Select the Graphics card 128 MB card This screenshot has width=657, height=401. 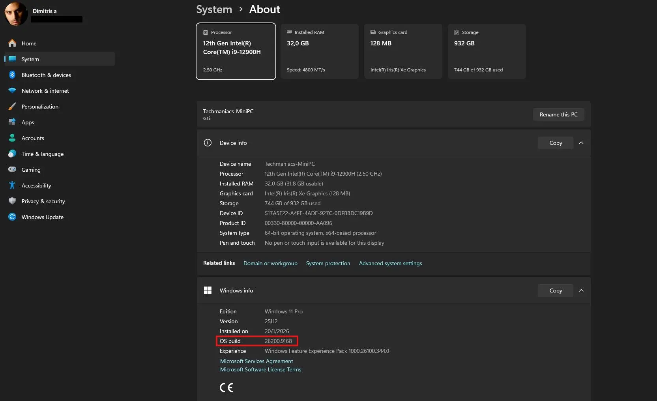(x=403, y=51)
